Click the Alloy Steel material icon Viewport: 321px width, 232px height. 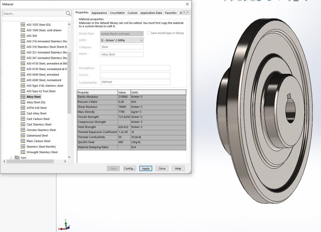pyautogui.click(x=23, y=97)
